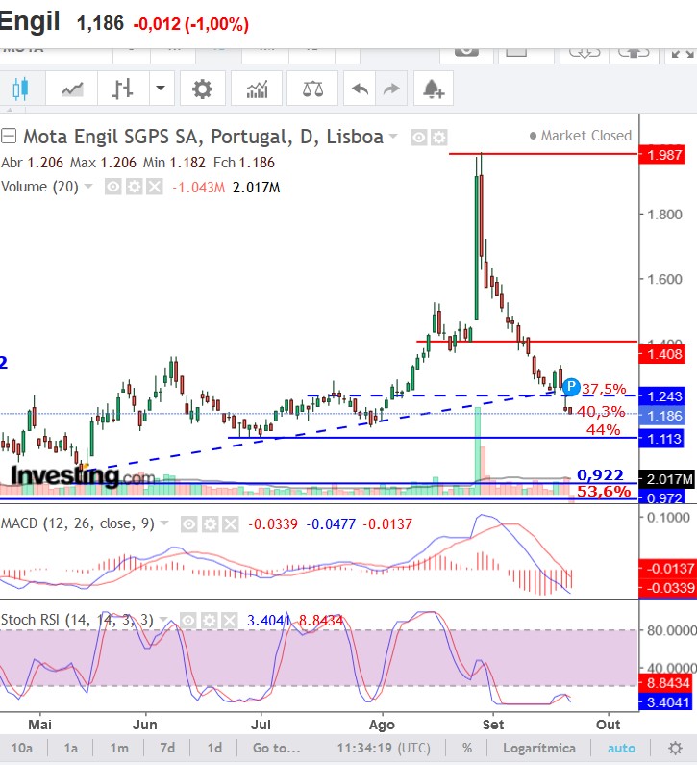Collapse the Mota Engil legend box
The width and height of the screenshot is (697, 765).
(x=9, y=136)
